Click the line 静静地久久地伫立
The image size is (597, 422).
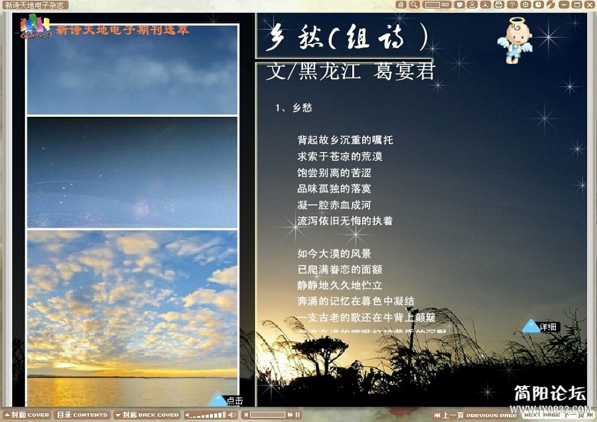click(340, 285)
